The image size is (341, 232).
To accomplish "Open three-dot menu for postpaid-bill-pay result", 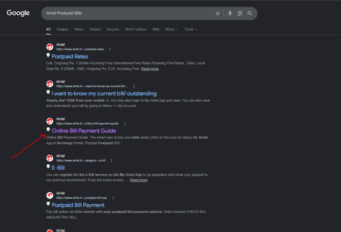I will click(113, 198).
